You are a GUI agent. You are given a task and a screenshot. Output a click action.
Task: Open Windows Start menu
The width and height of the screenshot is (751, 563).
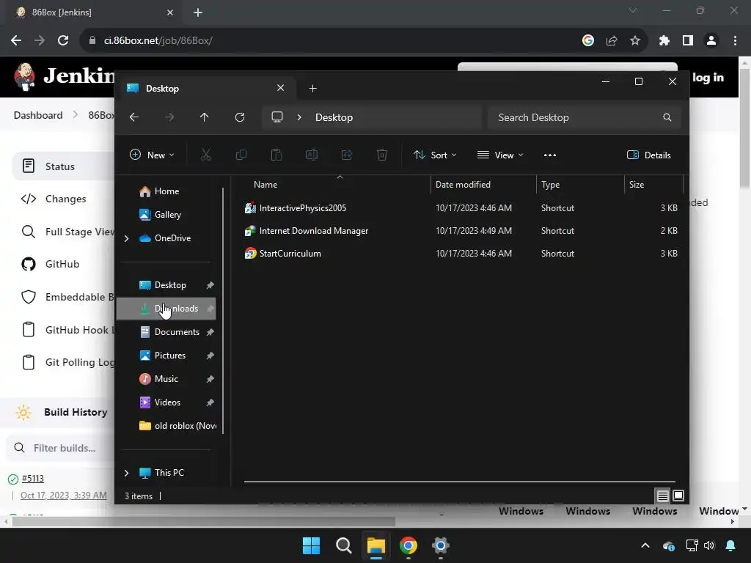pyautogui.click(x=311, y=545)
